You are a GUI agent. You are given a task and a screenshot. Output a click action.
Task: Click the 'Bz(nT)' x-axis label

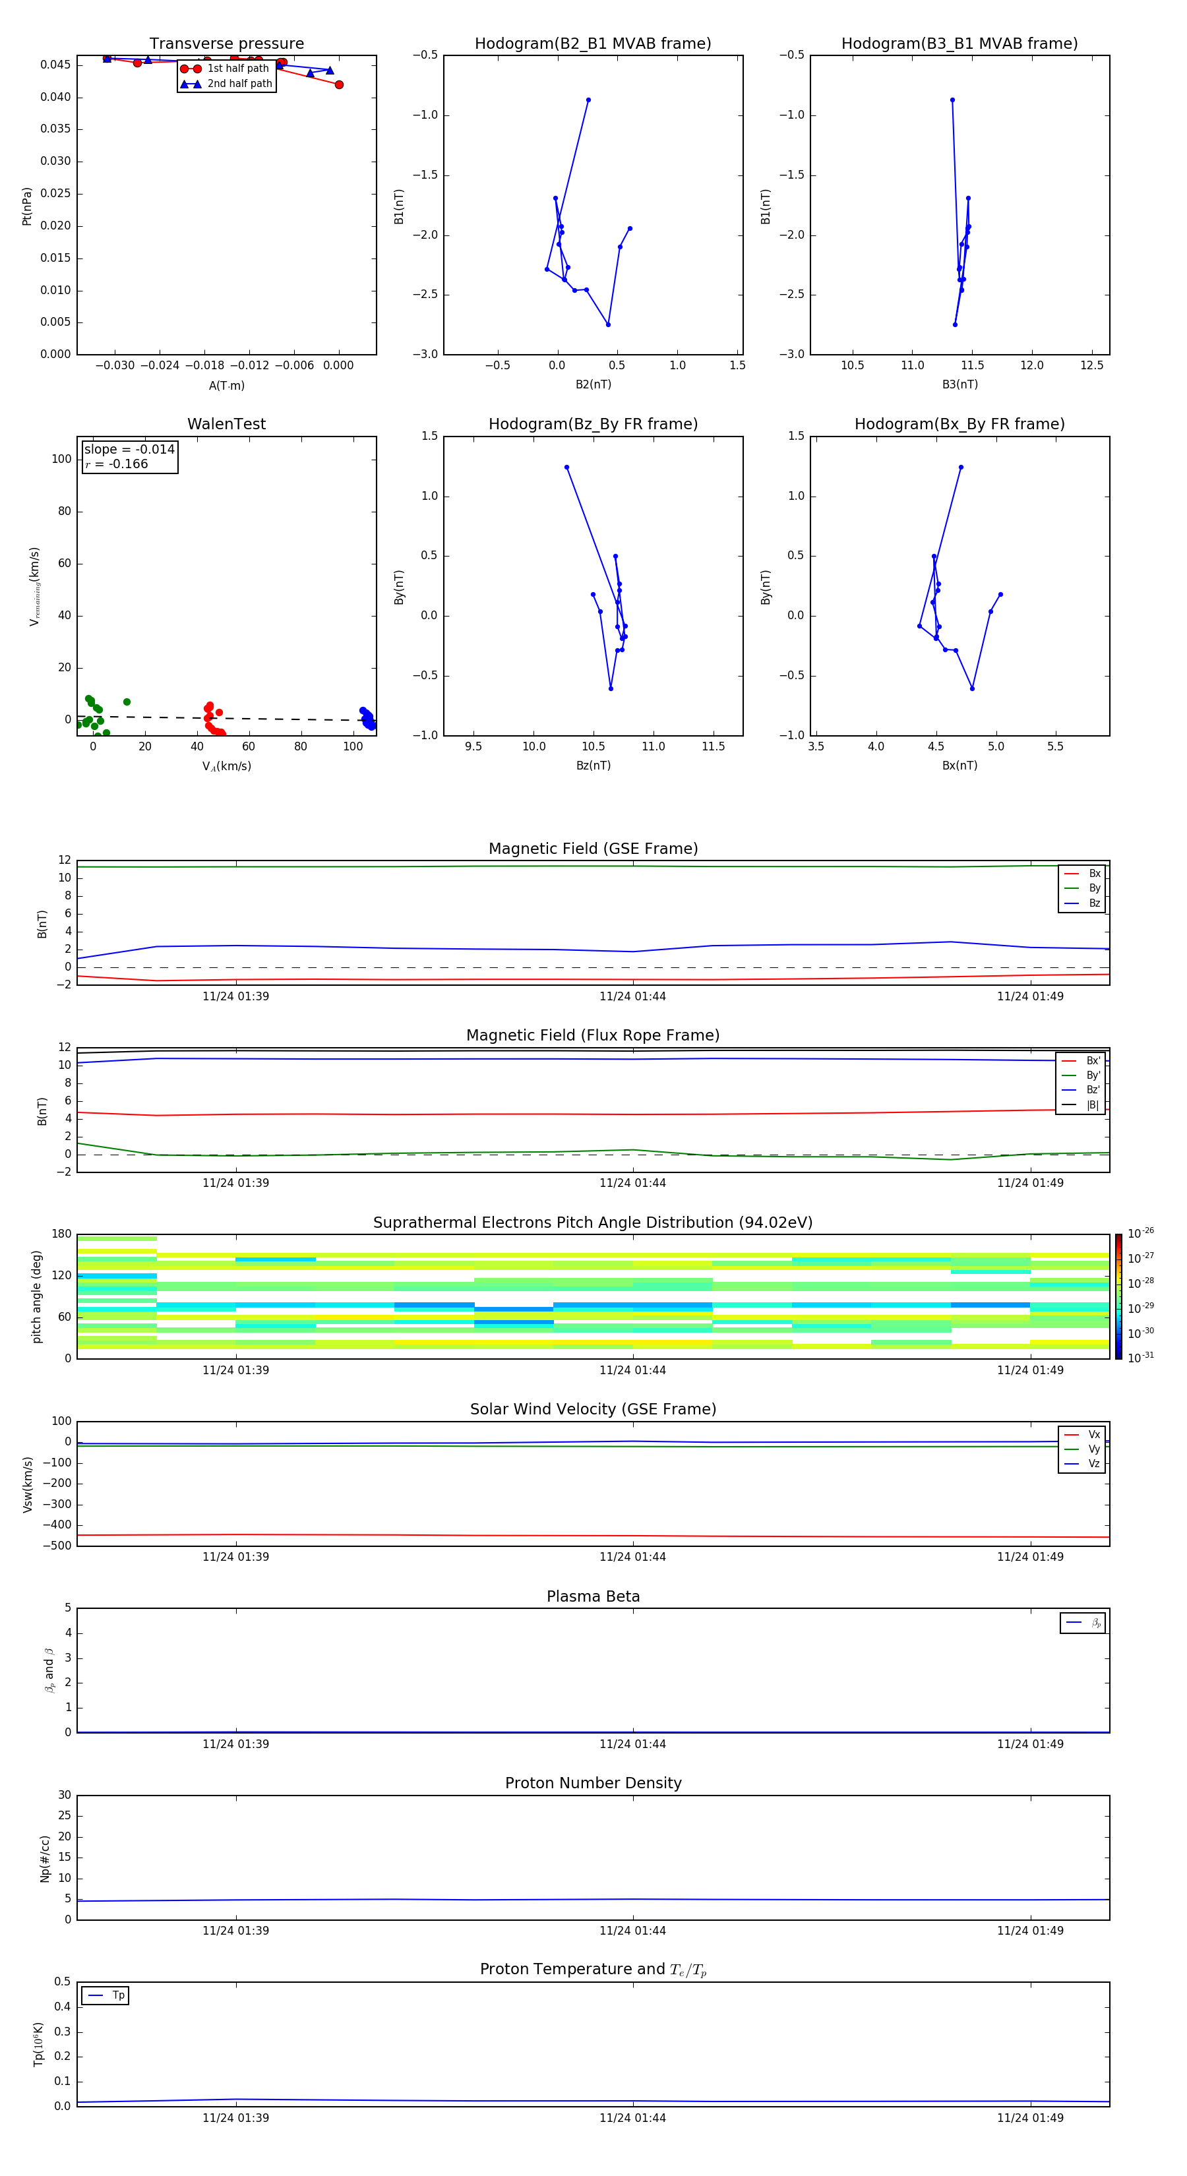[x=593, y=766]
